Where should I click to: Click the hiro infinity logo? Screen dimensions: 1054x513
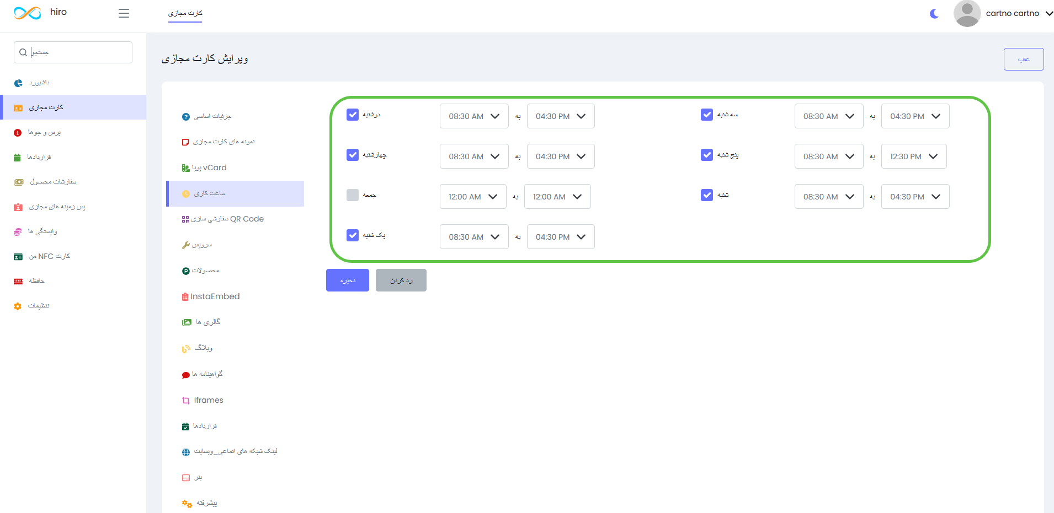28,13
